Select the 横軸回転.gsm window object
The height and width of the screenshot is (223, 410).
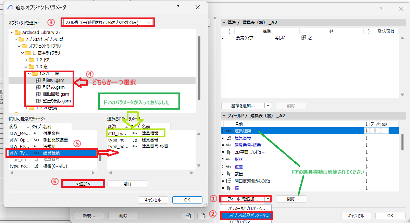(56, 94)
